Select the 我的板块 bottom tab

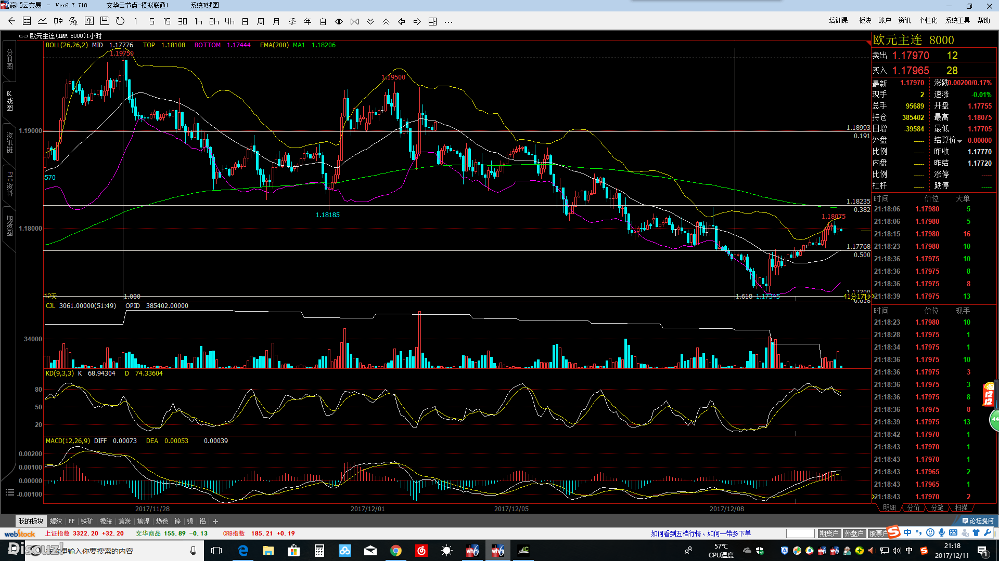click(31, 521)
